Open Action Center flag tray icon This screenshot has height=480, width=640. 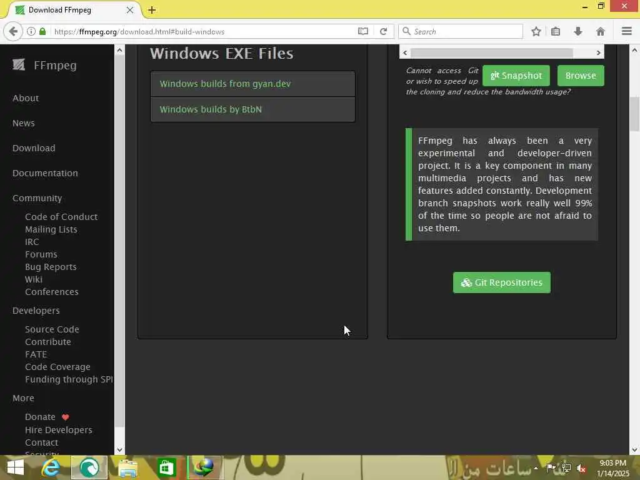tap(551, 467)
